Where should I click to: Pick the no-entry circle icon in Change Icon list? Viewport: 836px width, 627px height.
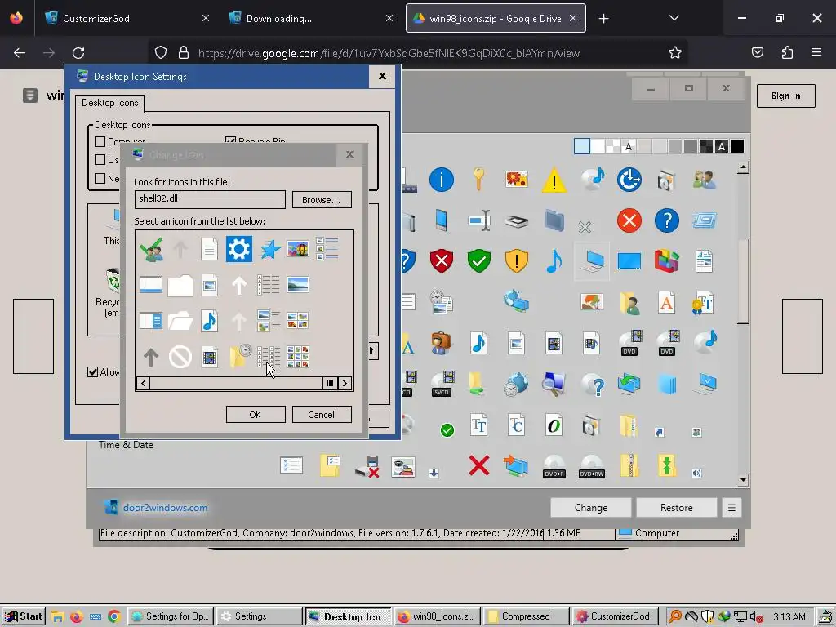pos(180,357)
